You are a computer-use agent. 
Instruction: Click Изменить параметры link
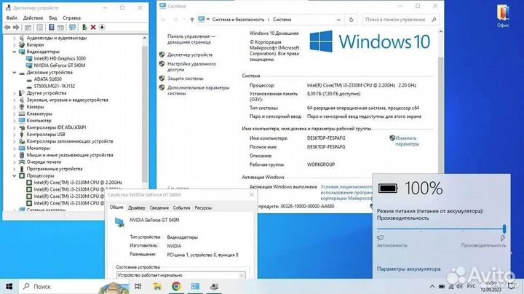407,141
